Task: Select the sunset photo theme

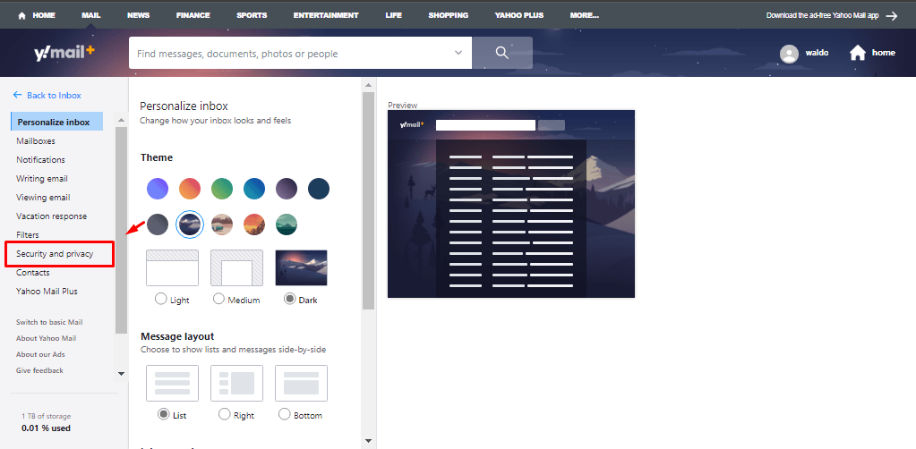Action: [x=254, y=224]
